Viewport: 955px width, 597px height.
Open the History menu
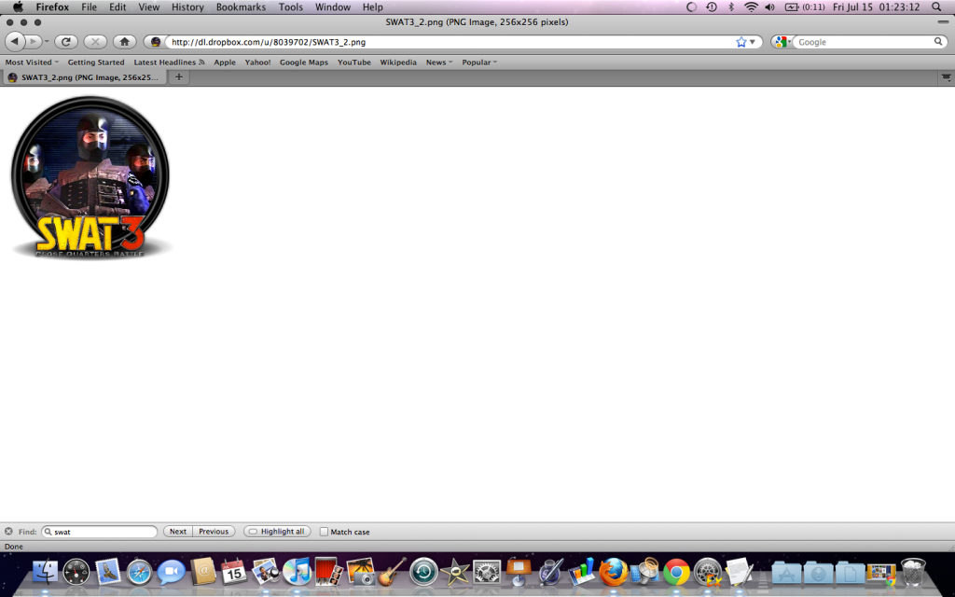tap(187, 7)
